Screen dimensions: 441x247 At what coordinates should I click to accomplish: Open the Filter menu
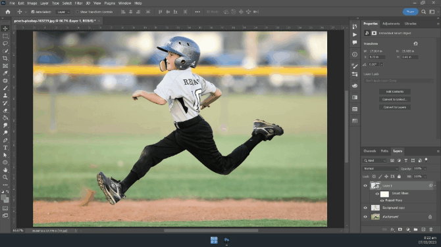pos(78,3)
